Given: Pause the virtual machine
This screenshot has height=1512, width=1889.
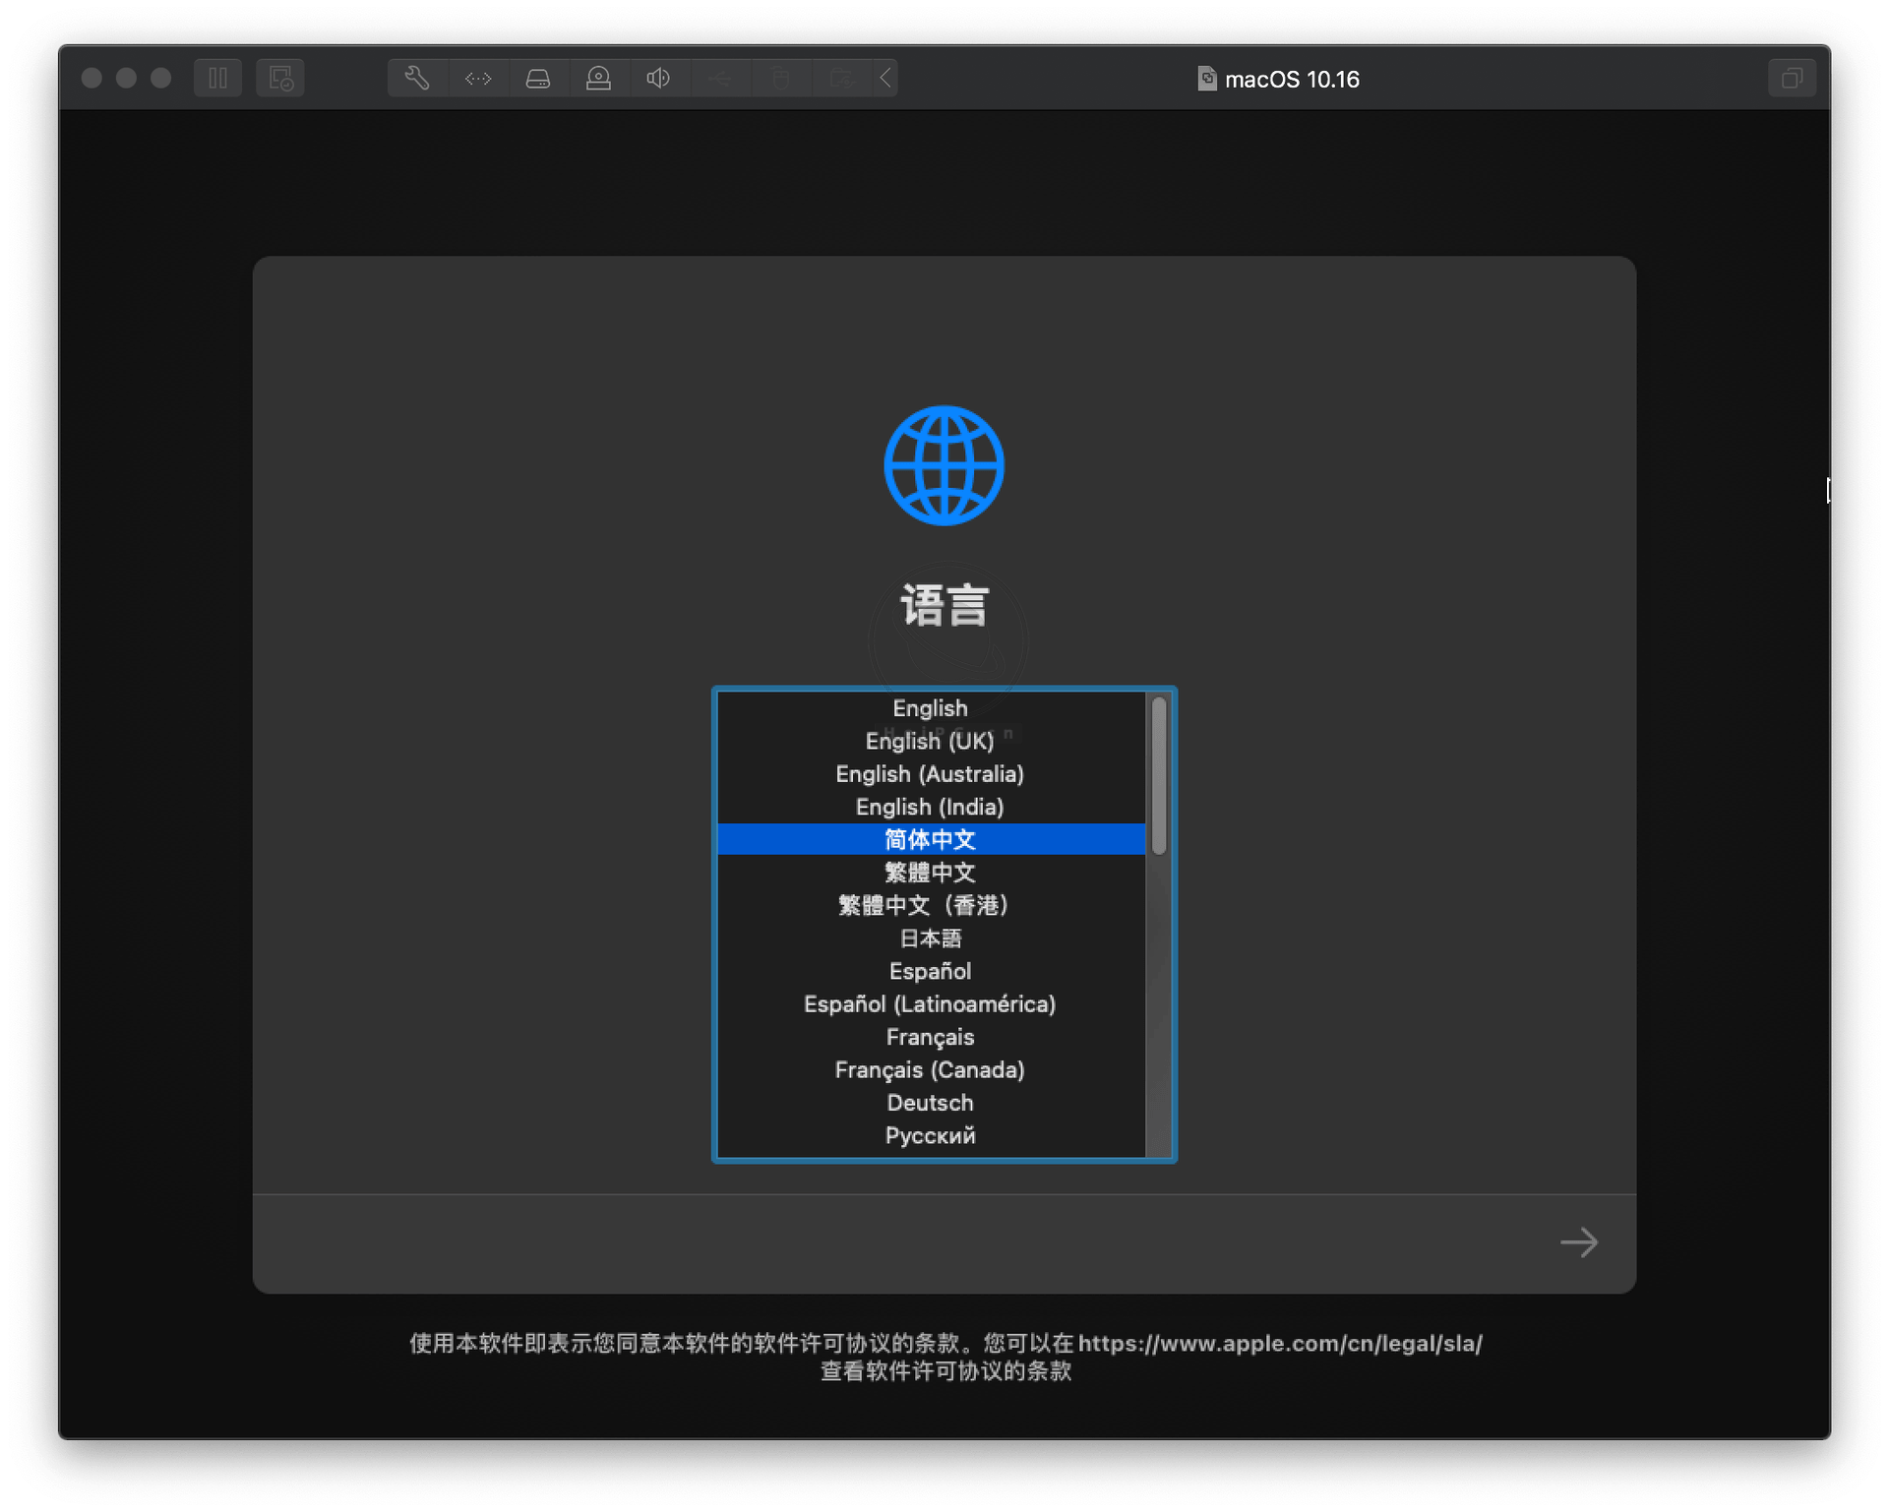Looking at the screenshot, I should tap(217, 78).
